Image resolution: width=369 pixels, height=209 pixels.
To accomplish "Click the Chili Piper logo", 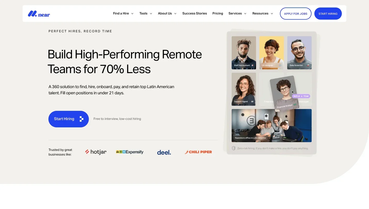I will (x=198, y=152).
